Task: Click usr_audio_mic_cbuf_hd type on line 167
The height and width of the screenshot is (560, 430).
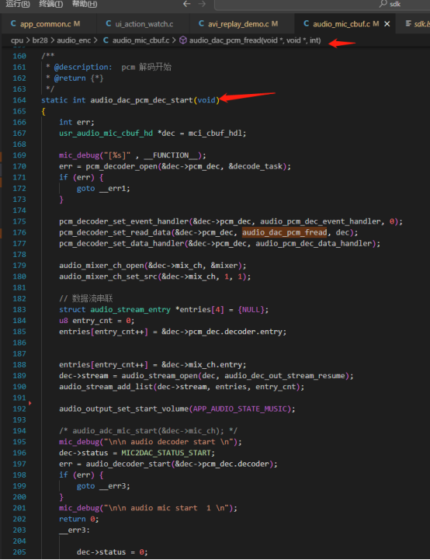Action: pos(106,134)
